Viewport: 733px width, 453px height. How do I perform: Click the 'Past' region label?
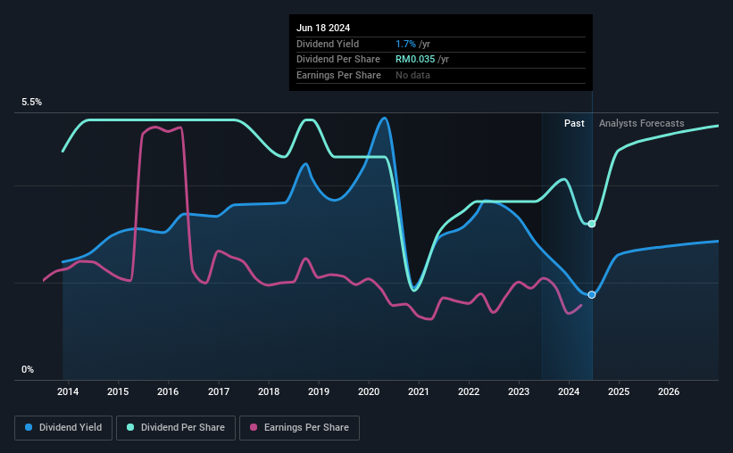point(574,123)
